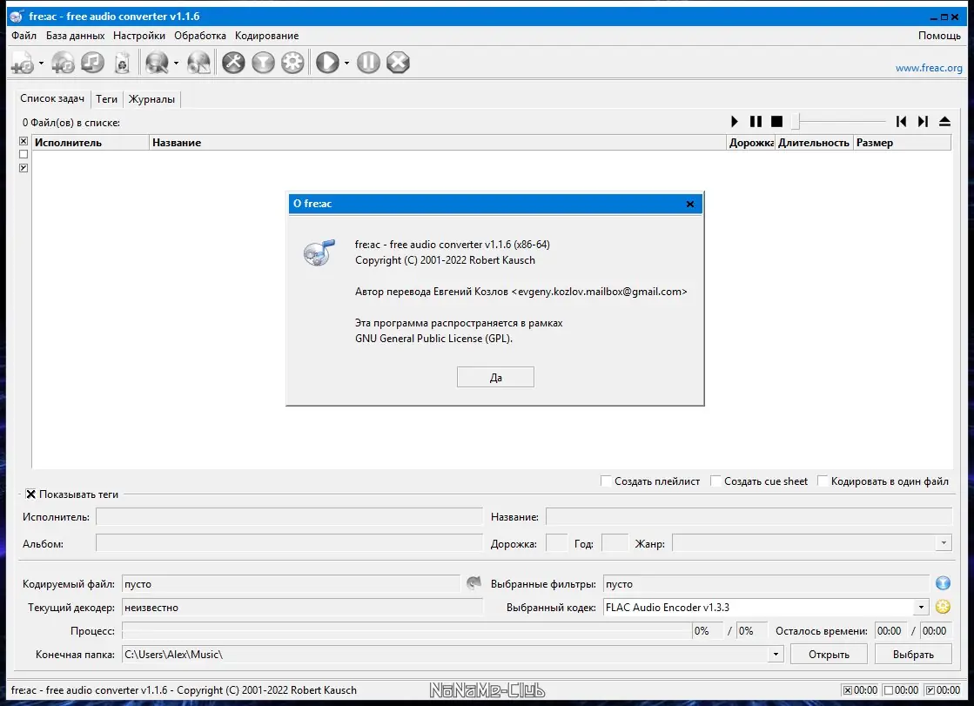Pause joblist playback

[x=756, y=121]
